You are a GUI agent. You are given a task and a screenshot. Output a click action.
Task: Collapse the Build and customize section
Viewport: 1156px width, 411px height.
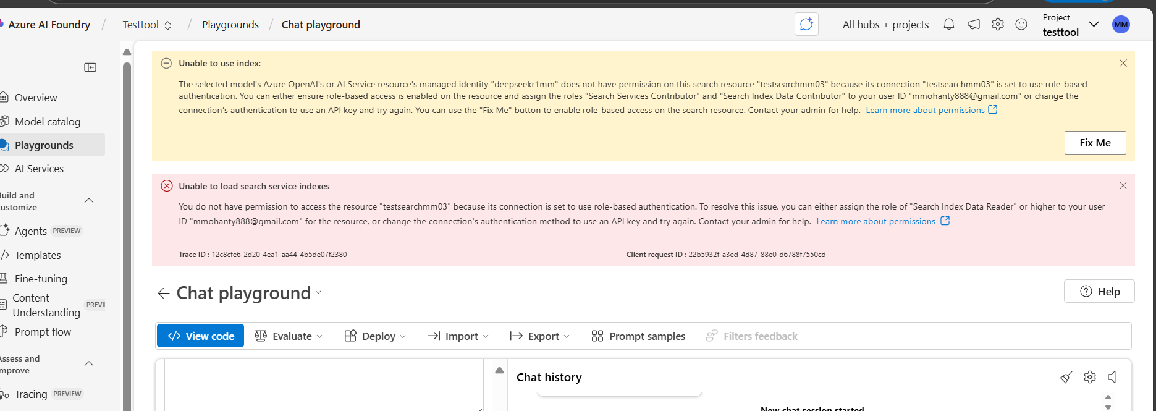pos(89,201)
